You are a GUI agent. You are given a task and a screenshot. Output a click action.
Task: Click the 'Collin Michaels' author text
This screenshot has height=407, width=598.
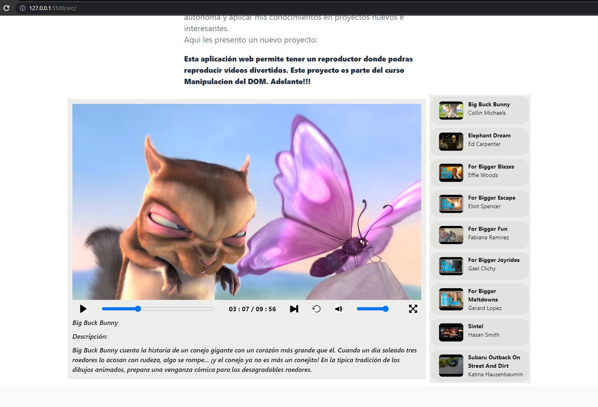point(487,113)
